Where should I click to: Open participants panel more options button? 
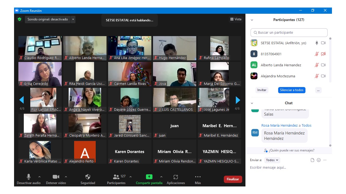point(318,90)
